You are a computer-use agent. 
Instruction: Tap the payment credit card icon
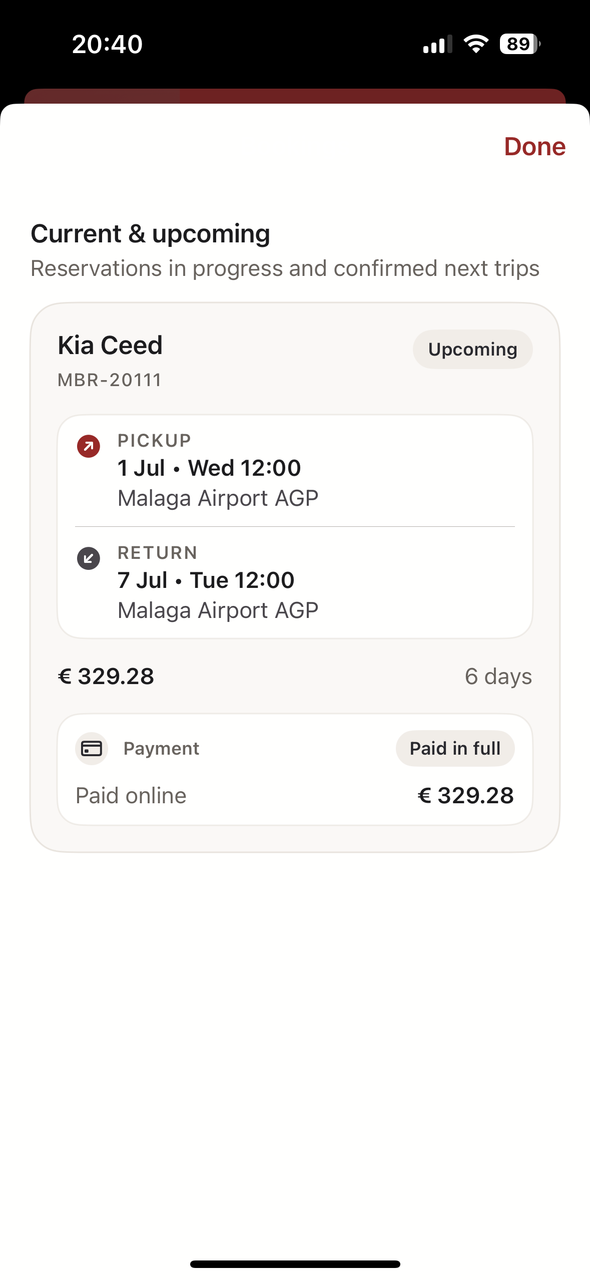click(x=92, y=749)
